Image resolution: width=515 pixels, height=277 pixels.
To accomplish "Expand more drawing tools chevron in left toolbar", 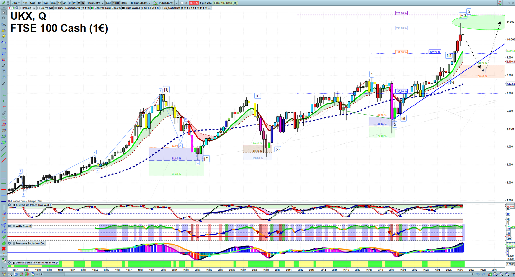I will [4, 255].
